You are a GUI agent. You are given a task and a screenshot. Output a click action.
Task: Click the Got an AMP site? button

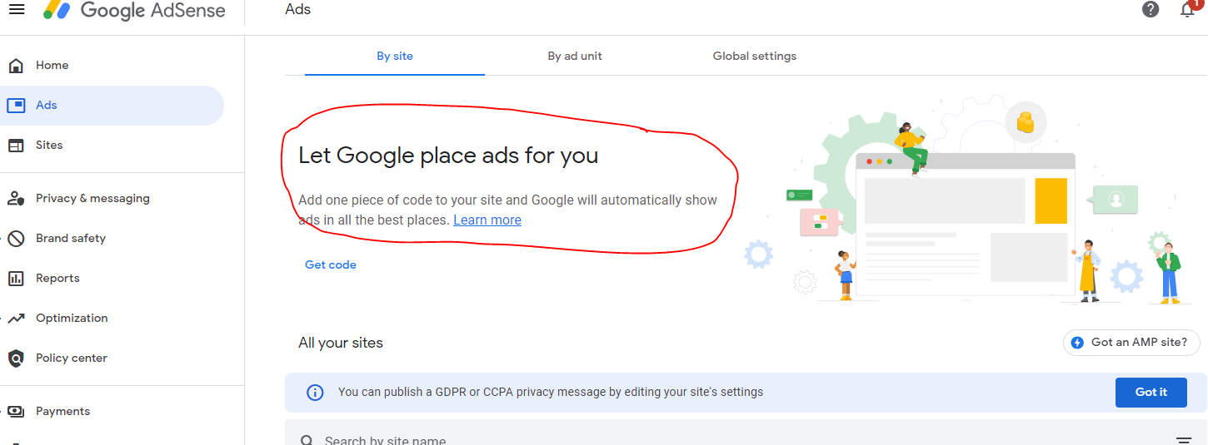(1131, 343)
